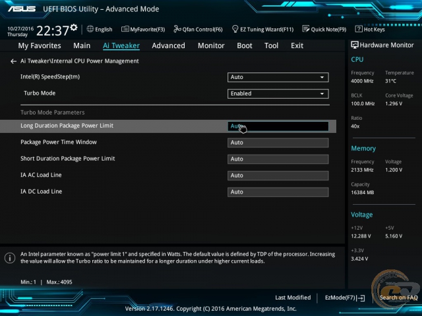Click the 22:37 clock display
422x316 pixels.
click(x=53, y=31)
